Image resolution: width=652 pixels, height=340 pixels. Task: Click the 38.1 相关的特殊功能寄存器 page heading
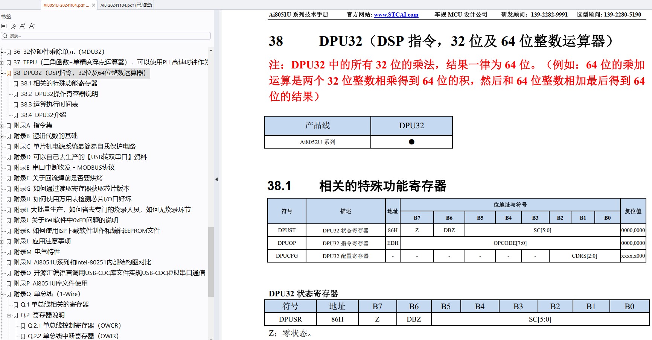coord(357,186)
